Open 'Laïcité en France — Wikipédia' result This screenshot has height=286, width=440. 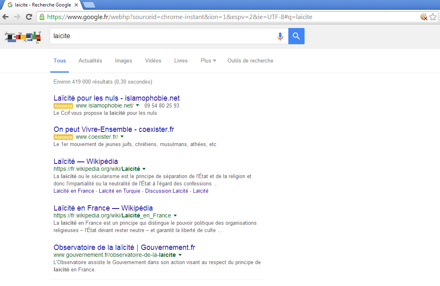(103, 208)
